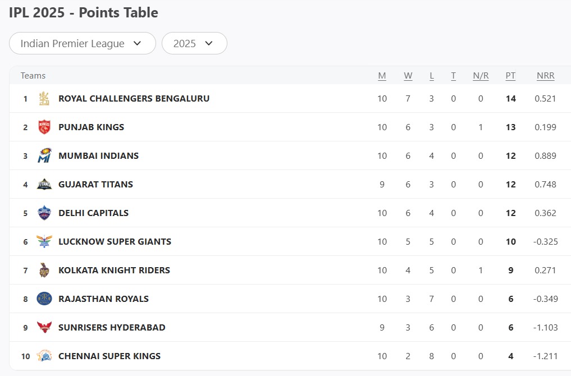
Task: Click the Gujarat Titans team logo
Action: click(44, 184)
